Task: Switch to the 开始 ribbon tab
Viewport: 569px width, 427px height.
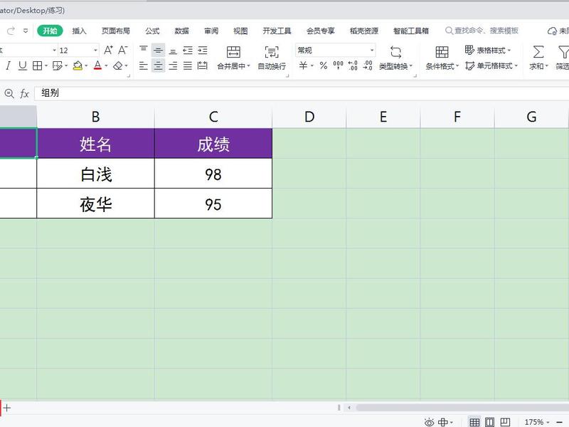Action: coord(50,31)
